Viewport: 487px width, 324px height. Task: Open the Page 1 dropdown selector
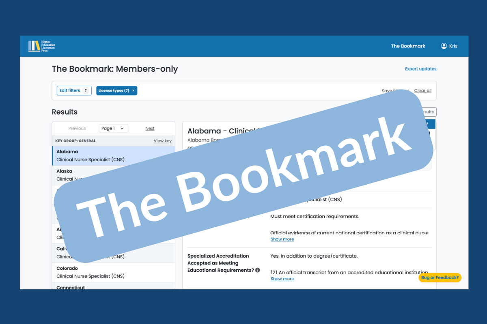coord(113,128)
